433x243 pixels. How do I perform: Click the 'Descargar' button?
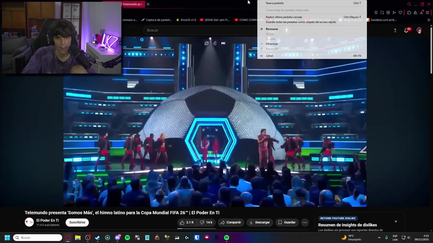coord(260,222)
